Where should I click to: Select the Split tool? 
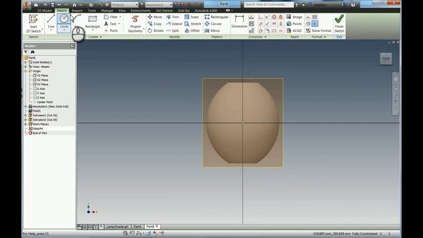tap(173, 31)
